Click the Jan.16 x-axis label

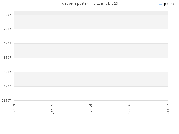[x=91, y=109]
